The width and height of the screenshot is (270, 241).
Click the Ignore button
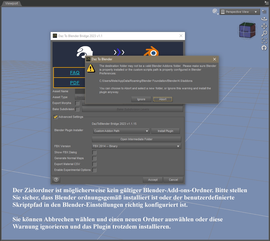pyautogui.click(x=141, y=99)
